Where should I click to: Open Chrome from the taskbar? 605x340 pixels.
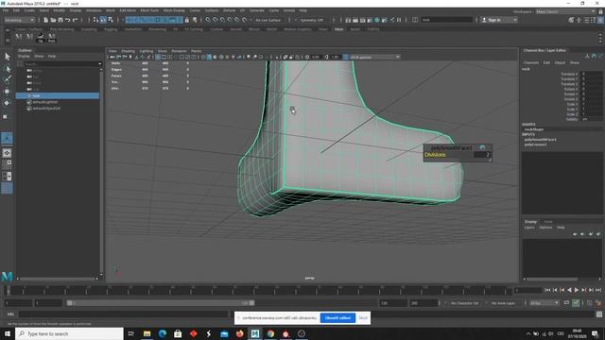pos(270,333)
